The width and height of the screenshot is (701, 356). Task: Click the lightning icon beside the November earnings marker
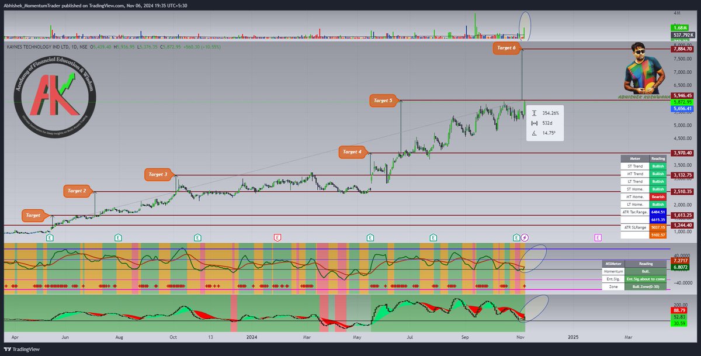[x=525, y=238]
